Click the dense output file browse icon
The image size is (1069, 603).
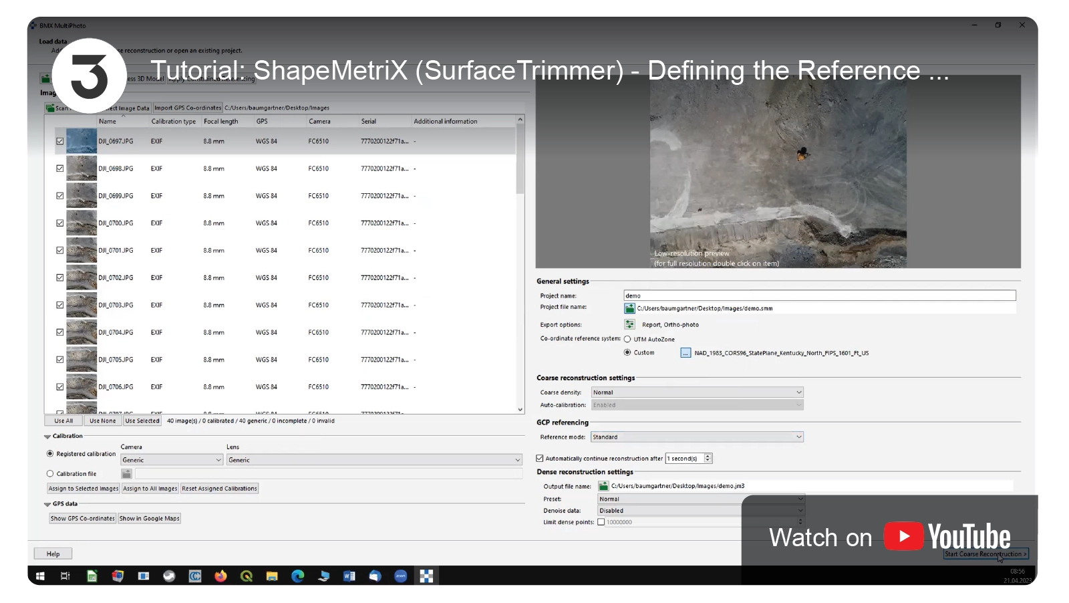(x=603, y=486)
